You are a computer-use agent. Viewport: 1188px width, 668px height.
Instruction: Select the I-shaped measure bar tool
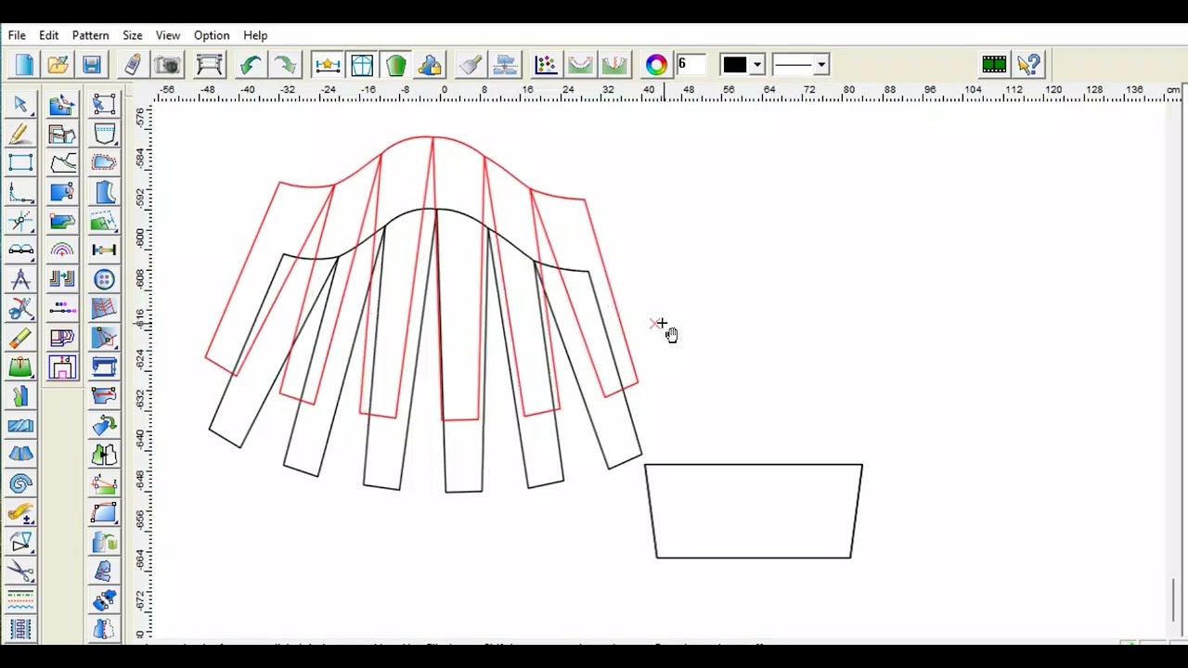(x=104, y=250)
